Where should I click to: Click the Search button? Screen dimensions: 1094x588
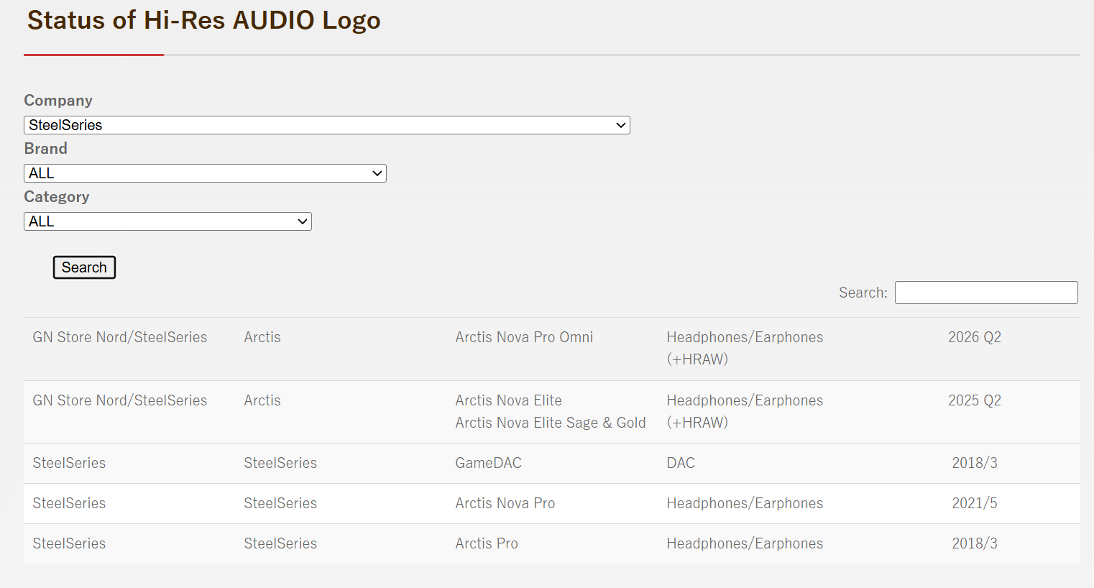[84, 267]
